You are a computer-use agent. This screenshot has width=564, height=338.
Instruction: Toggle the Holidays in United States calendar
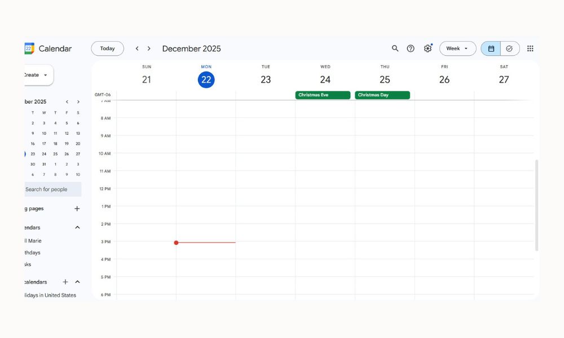(x=50, y=295)
